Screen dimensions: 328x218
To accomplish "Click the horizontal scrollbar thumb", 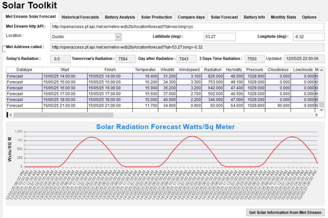I will coord(64,115).
